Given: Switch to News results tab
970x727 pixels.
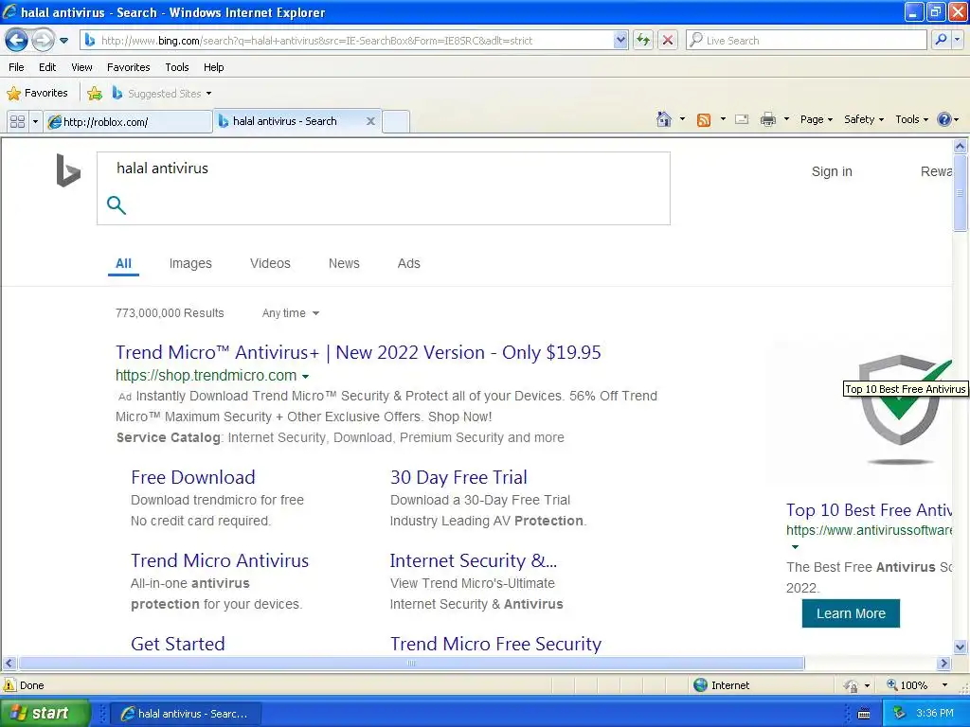Looking at the screenshot, I should (344, 263).
